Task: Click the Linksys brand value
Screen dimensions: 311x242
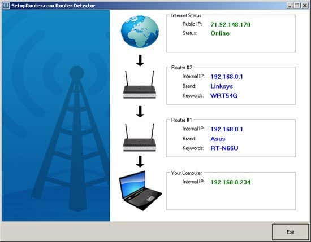Action: [222, 86]
